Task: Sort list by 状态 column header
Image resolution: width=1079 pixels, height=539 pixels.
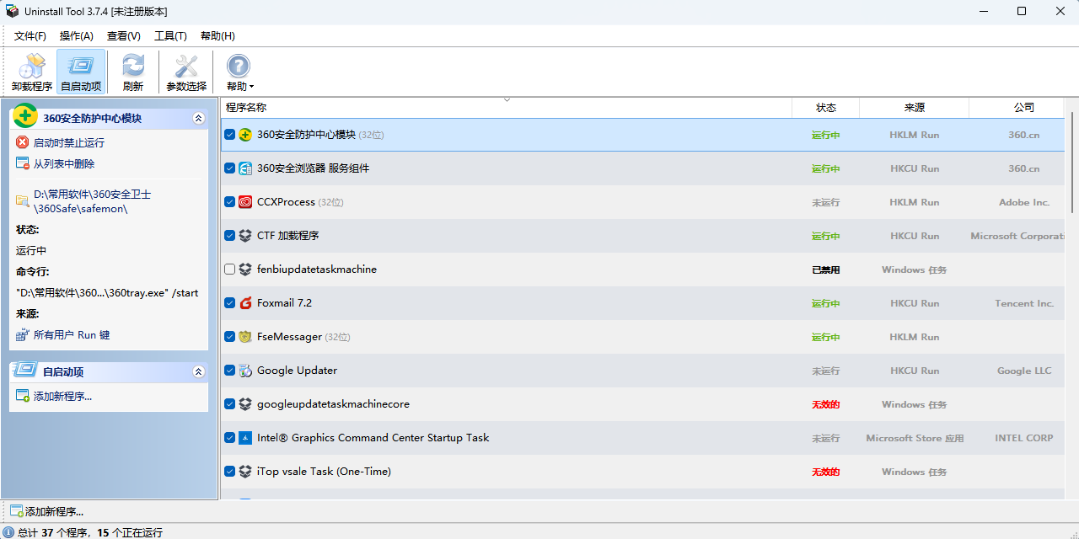Action: click(825, 108)
